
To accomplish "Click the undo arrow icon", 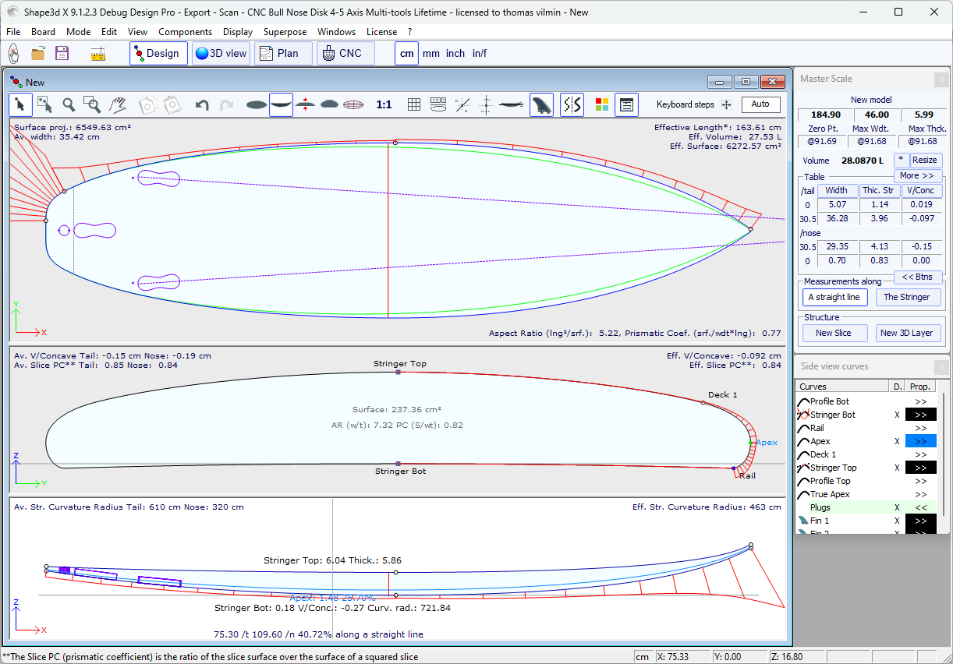I will point(202,104).
